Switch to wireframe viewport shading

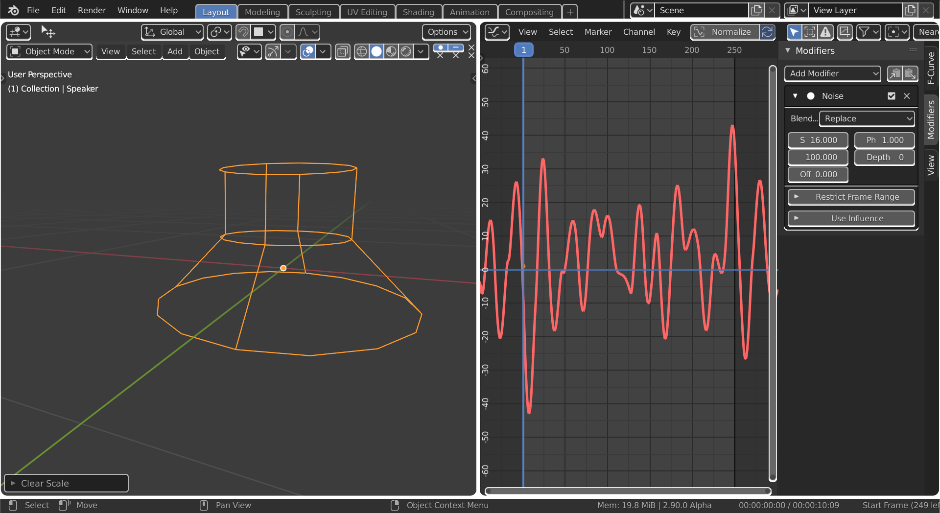tap(361, 51)
